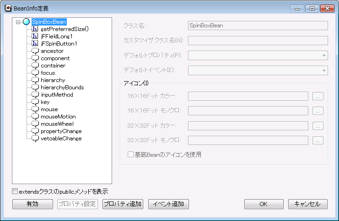Click the event bubble icon beside component
This screenshot has width=339, height=221.
(x=35, y=59)
